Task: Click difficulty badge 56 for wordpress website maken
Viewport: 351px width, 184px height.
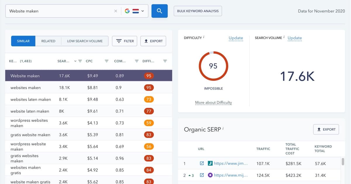Action: pyautogui.click(x=149, y=146)
